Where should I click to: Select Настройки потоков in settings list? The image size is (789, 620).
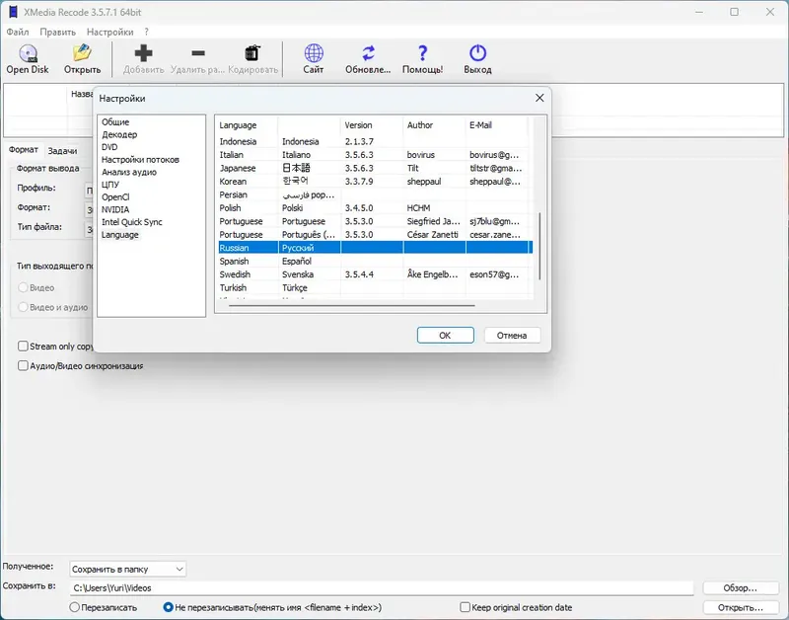point(140,160)
